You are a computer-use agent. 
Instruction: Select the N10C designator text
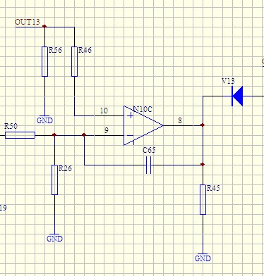(143, 109)
